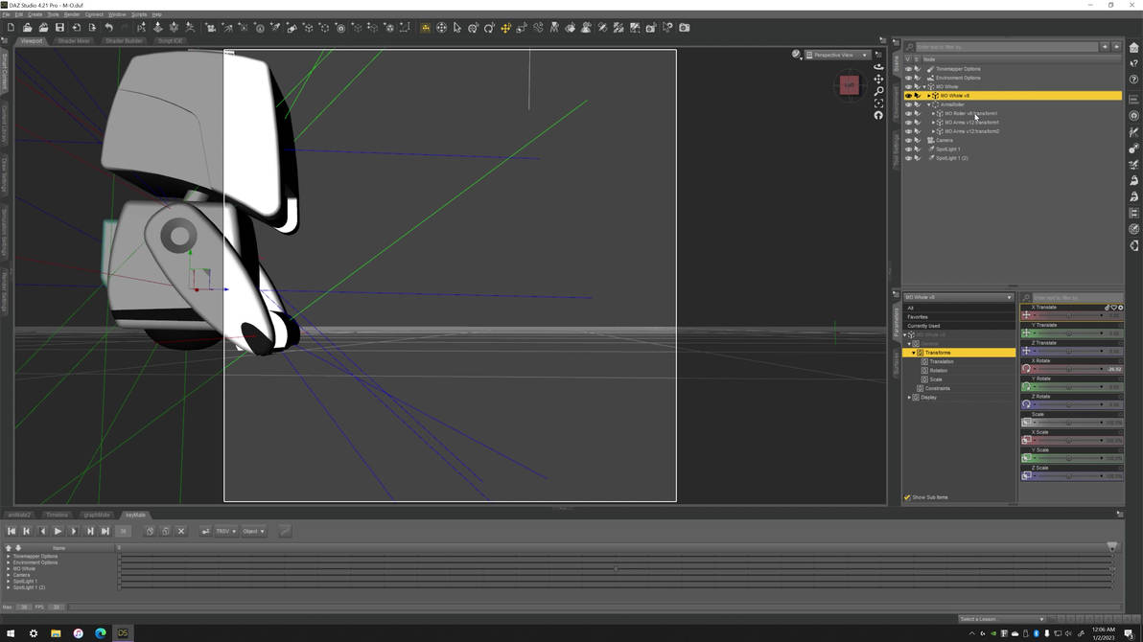Open the Render menu
Viewport: 1143px width, 642px height.
click(x=71, y=14)
